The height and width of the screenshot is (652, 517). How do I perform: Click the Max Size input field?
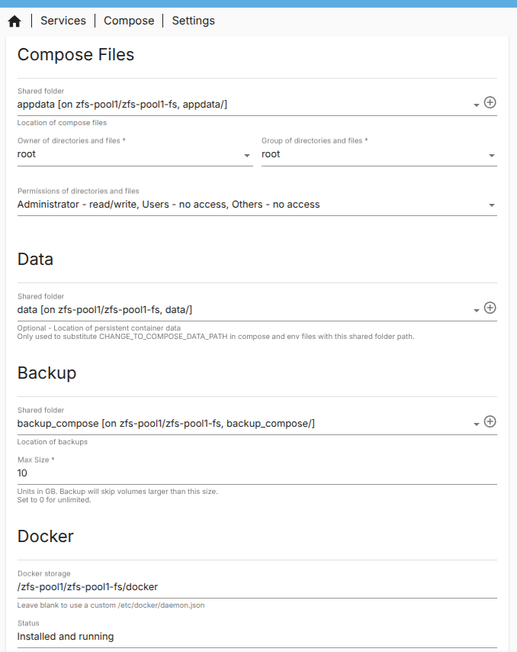click(x=257, y=473)
